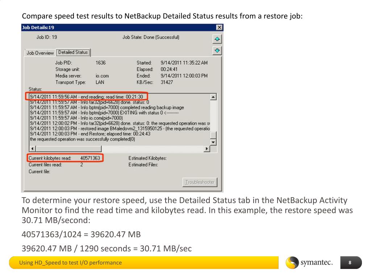Select the 'end Restore; elapsed time: 00:24:43' line

(x=90, y=134)
